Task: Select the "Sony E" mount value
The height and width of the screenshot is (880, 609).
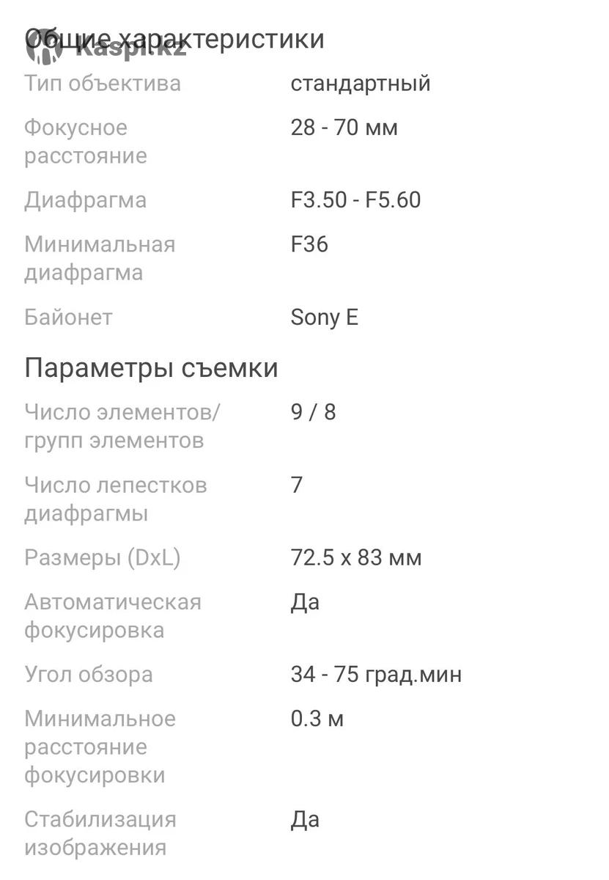Action: [325, 318]
